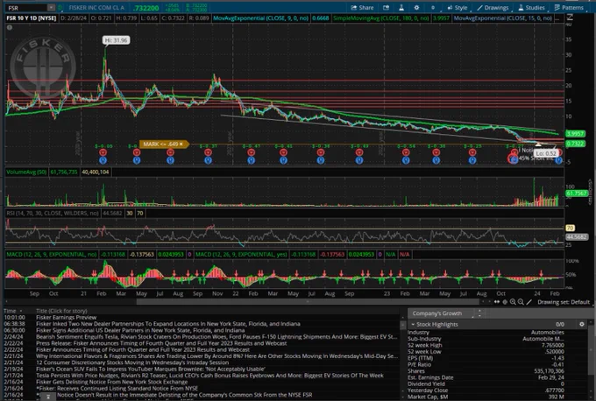
Task: Click the zoom in magnifier below chart
Action: tap(513, 302)
